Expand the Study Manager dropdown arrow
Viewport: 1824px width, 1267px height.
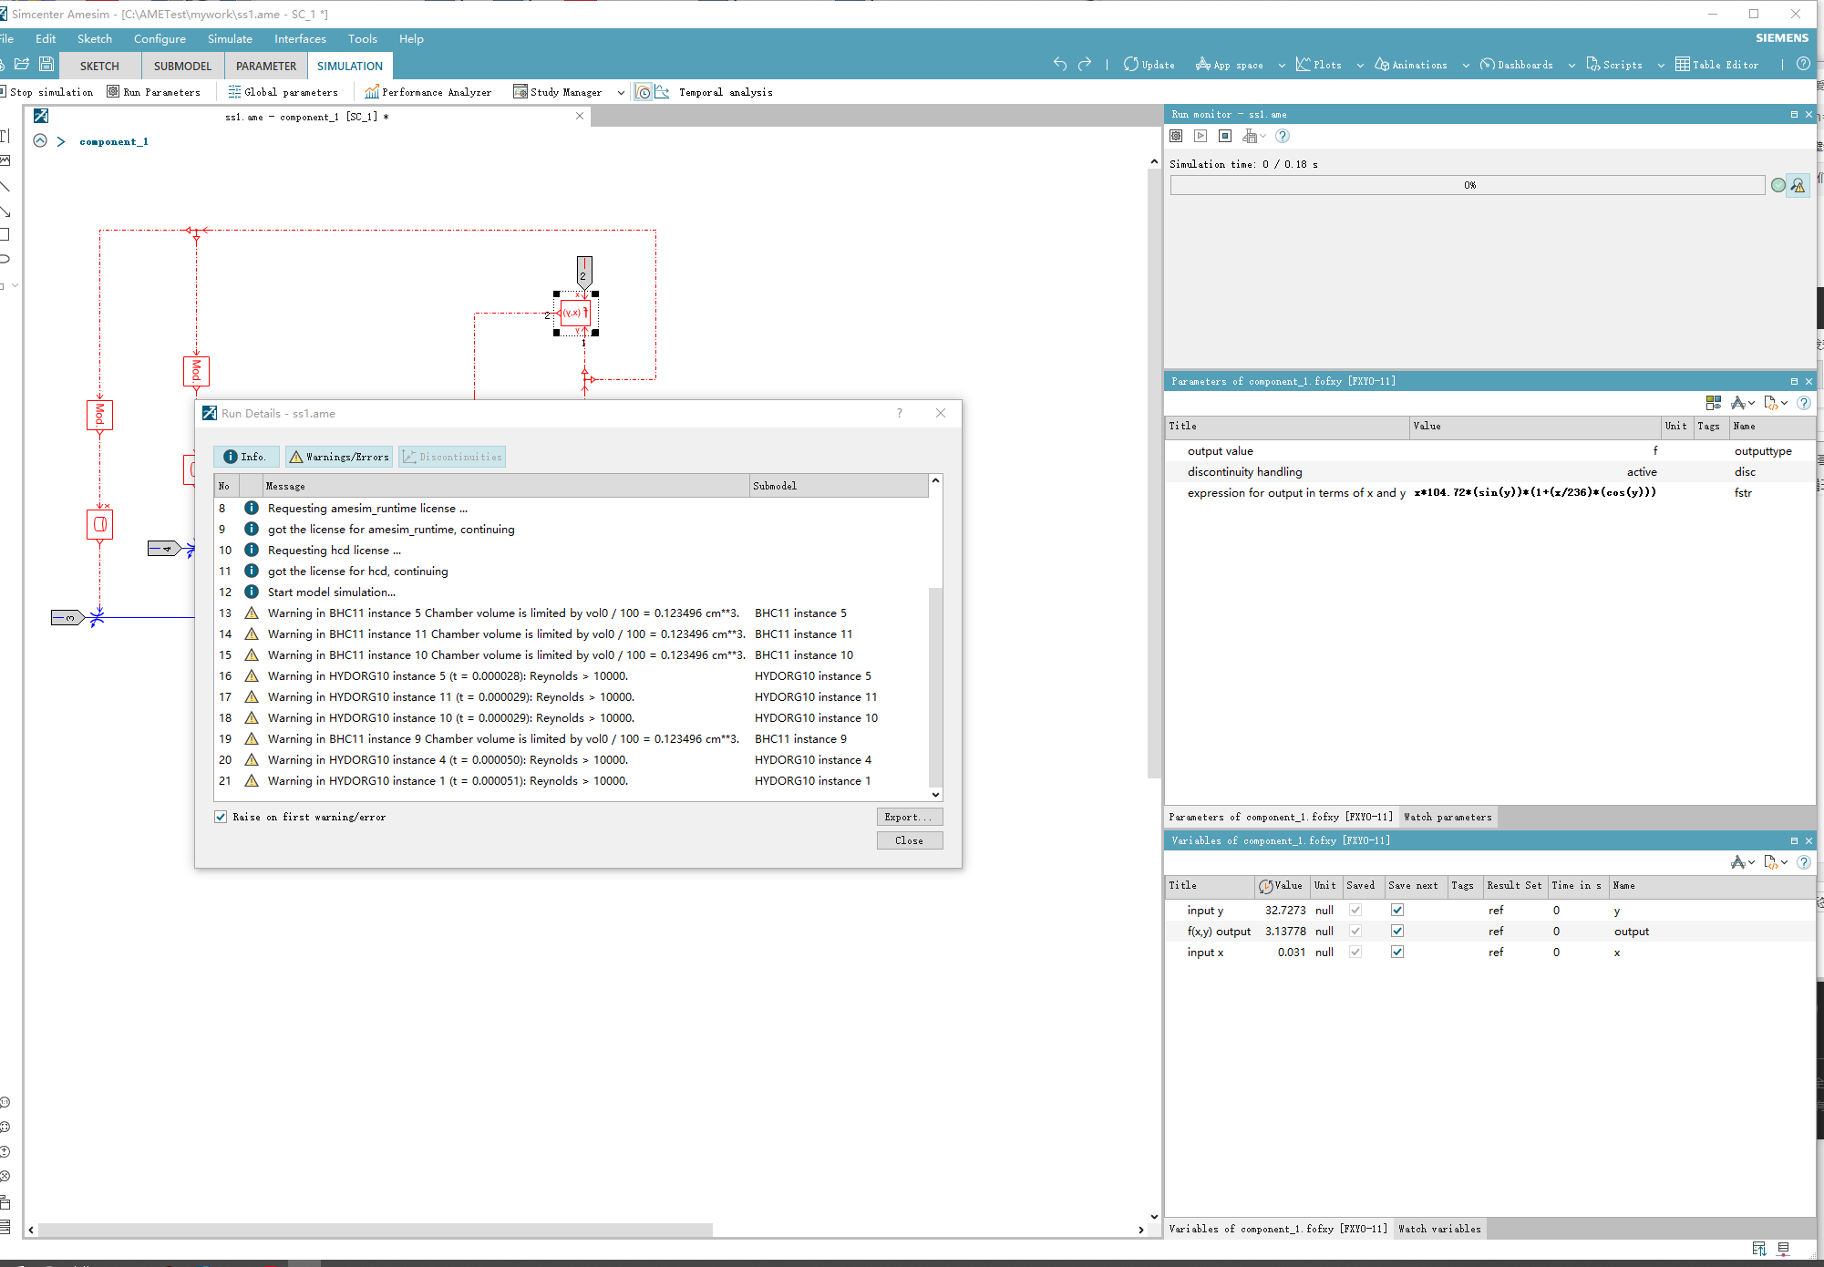click(621, 92)
